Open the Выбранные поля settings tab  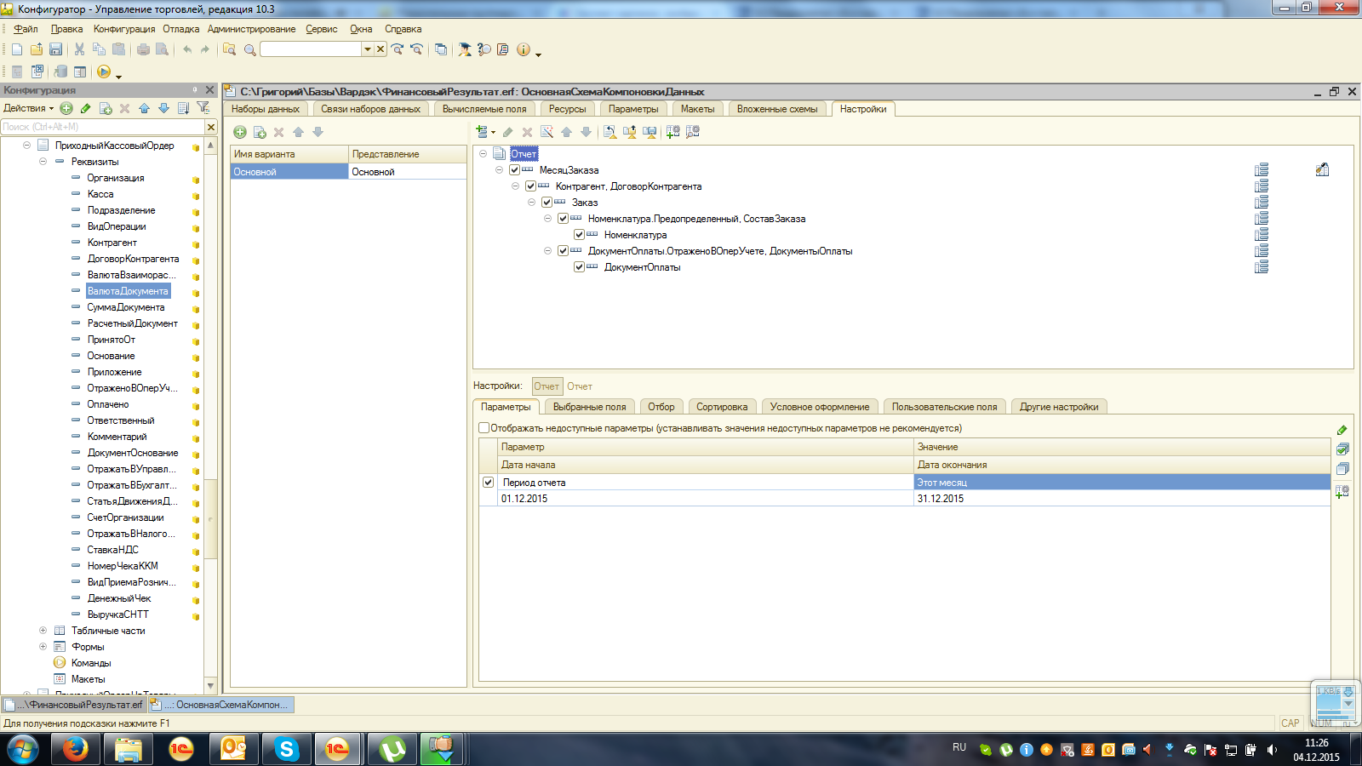[x=589, y=407]
